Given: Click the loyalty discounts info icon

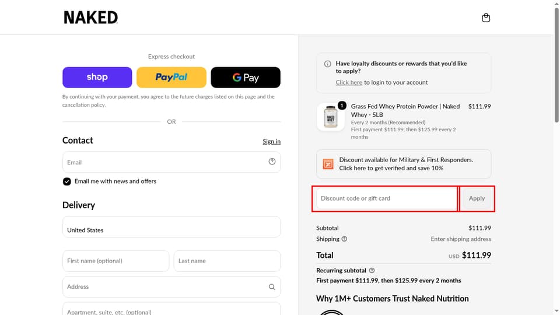Looking at the screenshot, I should (327, 64).
